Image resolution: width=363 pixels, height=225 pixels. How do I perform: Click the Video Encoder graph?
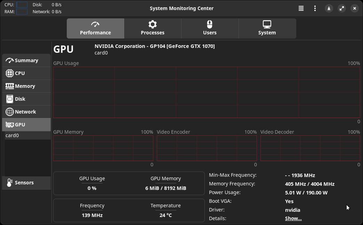(207, 148)
